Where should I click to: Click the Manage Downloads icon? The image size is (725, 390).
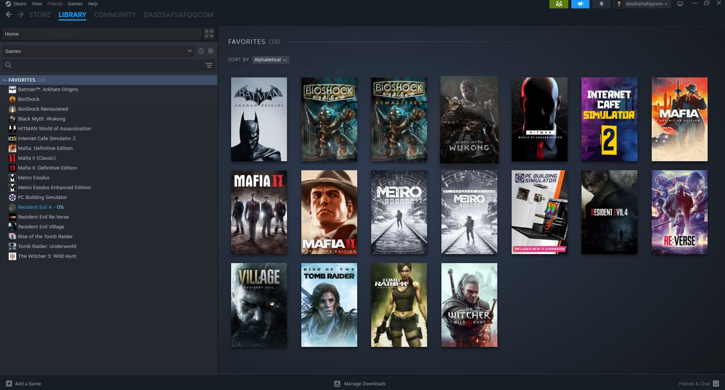pos(337,384)
